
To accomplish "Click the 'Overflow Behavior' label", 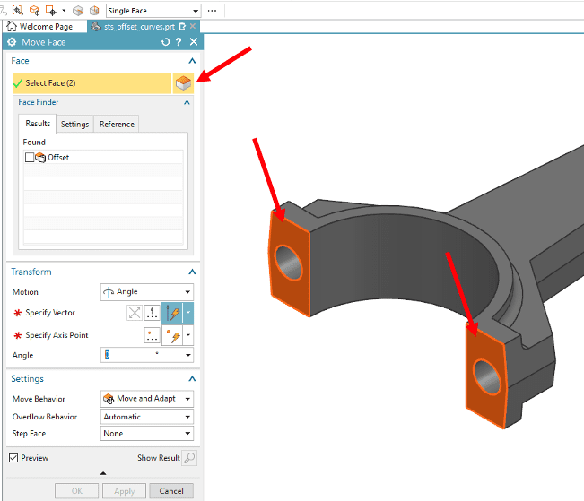I will [x=45, y=417].
